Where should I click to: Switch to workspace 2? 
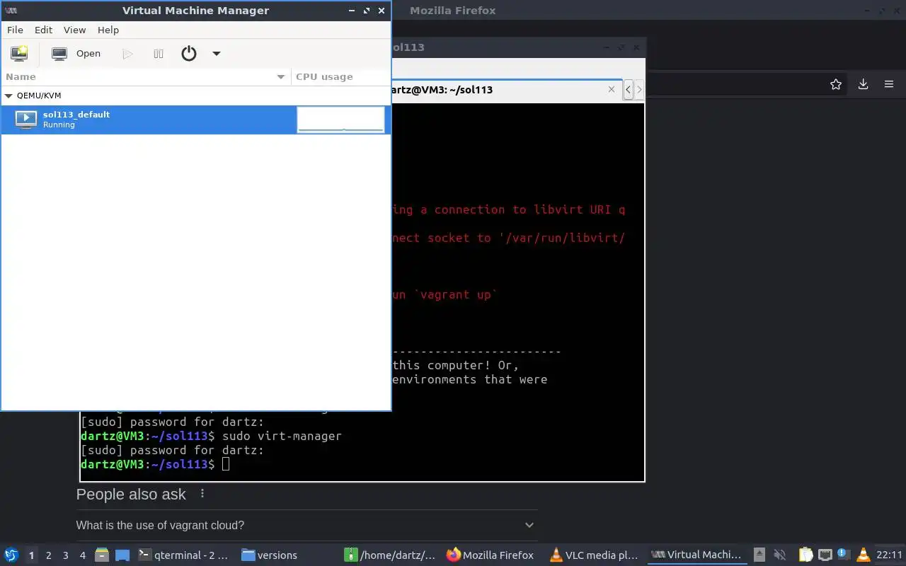tap(48, 555)
